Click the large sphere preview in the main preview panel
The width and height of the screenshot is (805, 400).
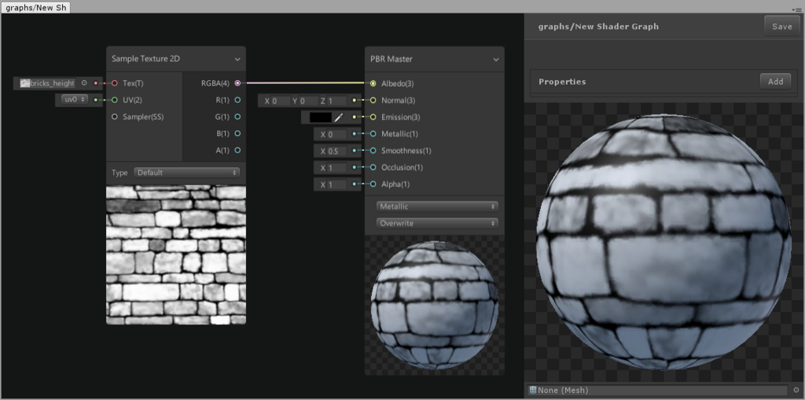664,241
